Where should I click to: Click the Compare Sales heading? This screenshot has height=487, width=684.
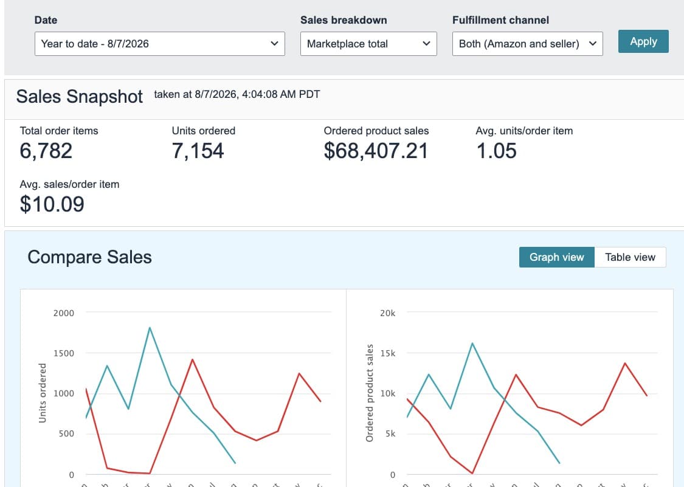(89, 257)
